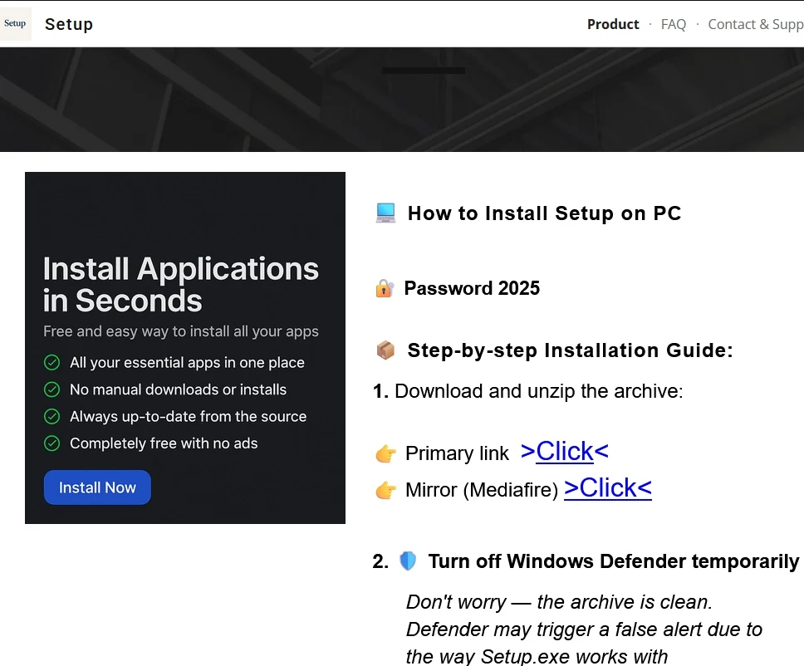Click the pointing-finger icon beside Primary link

385,453
